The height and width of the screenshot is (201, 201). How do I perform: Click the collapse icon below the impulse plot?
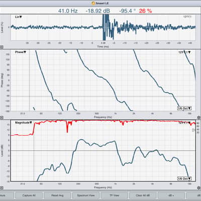coord(2,47)
